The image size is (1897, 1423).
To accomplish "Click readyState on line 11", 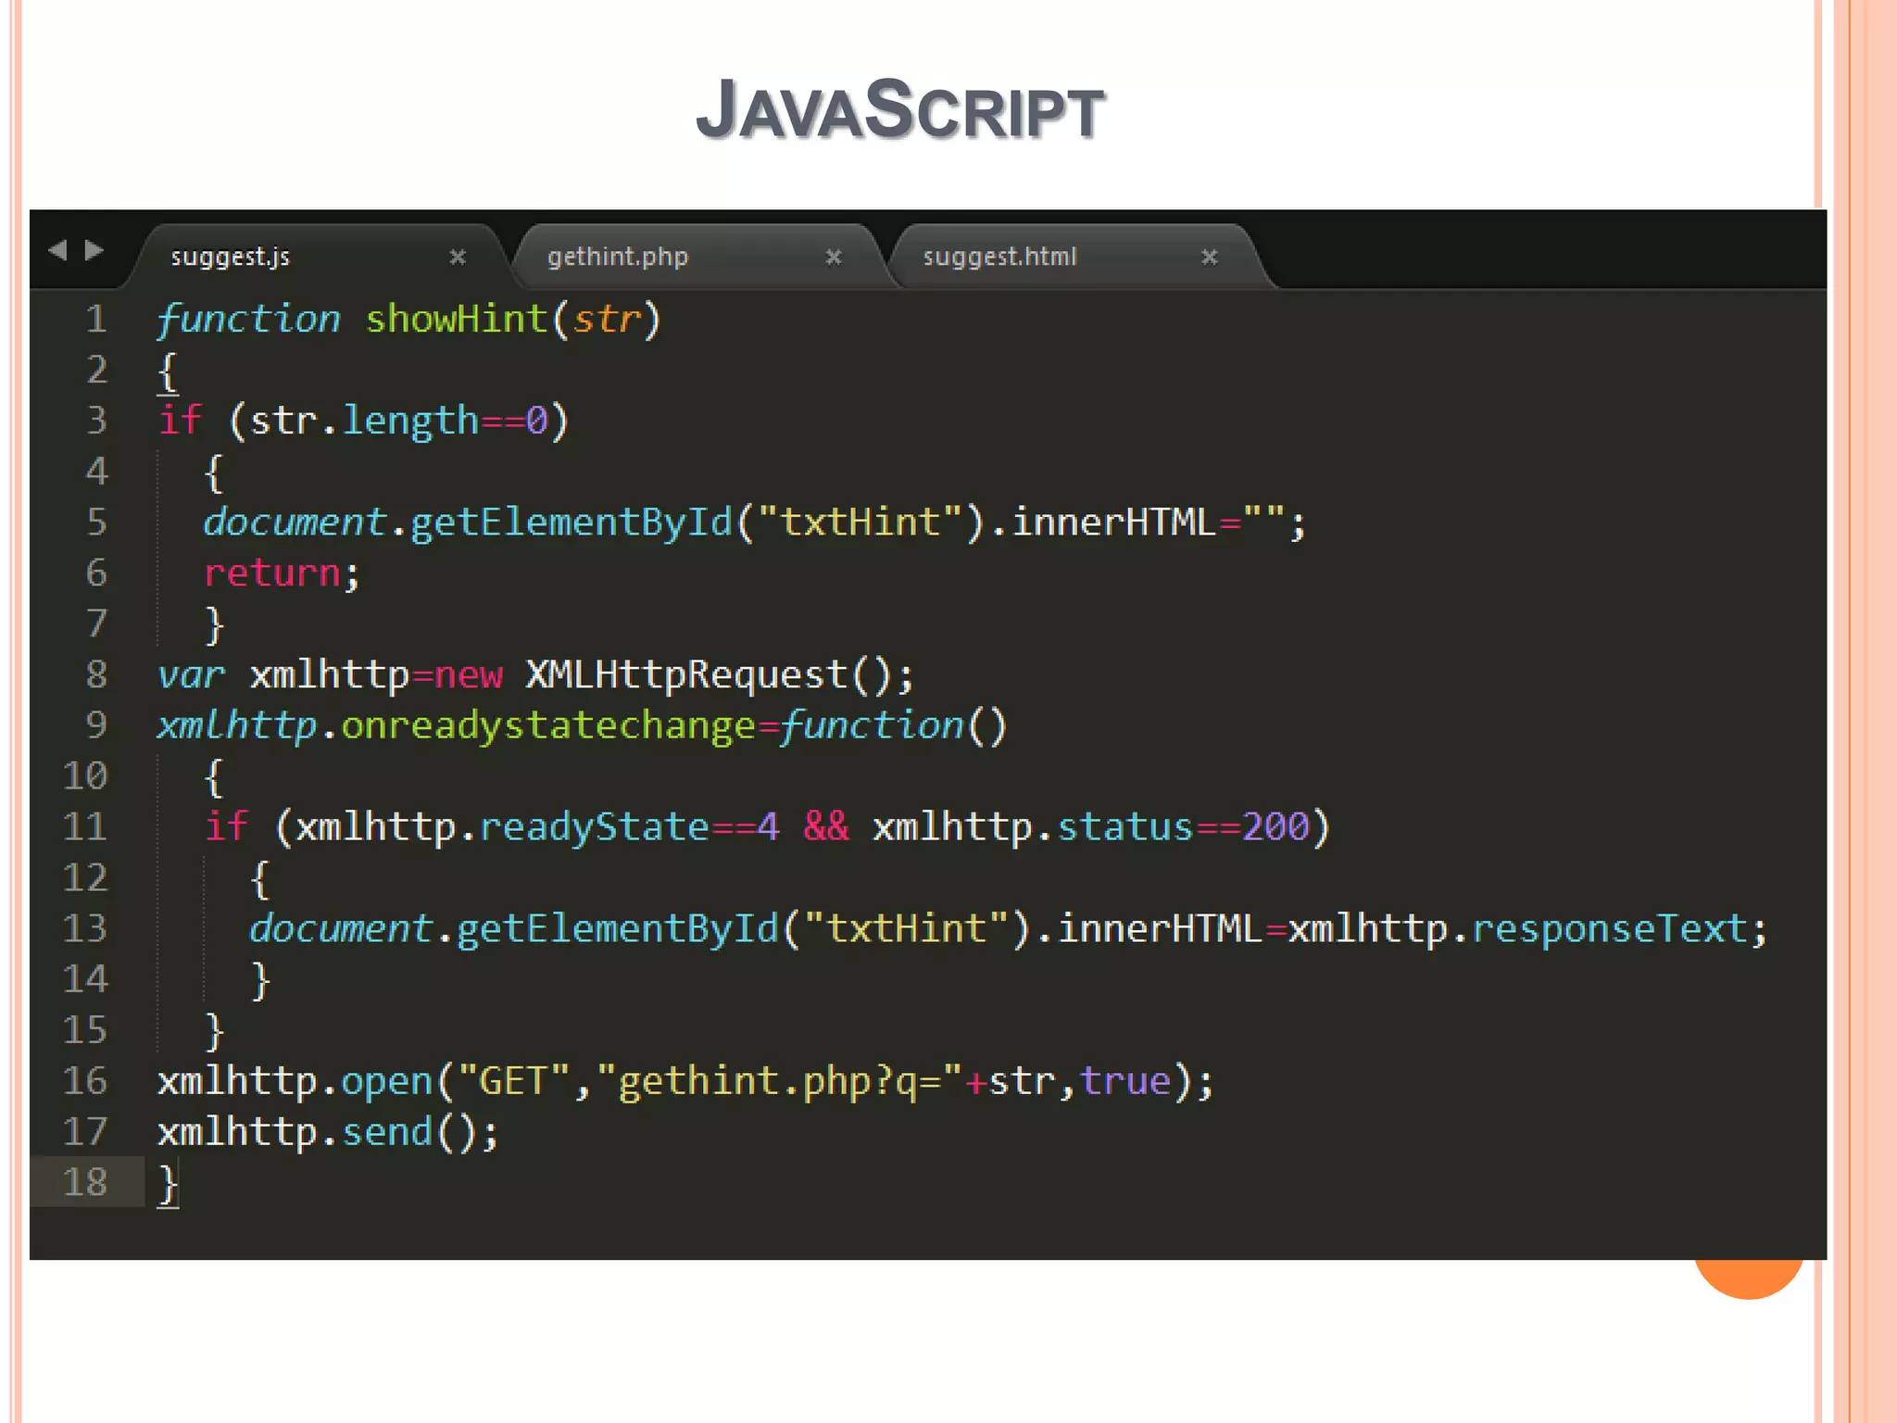I will 595,827.
